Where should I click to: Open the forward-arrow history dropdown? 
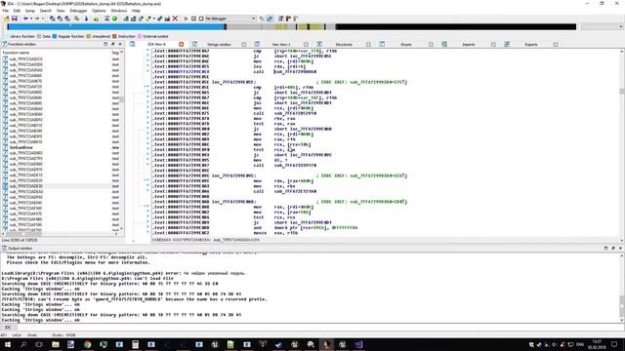(42, 19)
